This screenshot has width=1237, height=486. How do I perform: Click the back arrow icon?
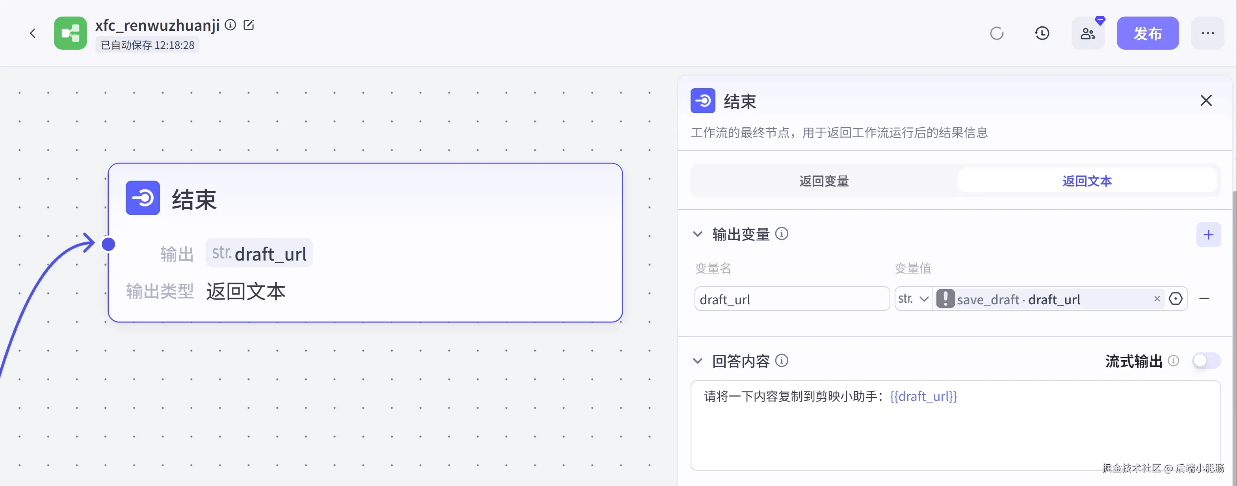[33, 33]
